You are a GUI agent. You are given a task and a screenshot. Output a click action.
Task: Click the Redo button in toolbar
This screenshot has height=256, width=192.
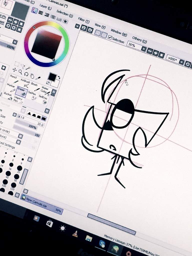[x=90, y=30]
